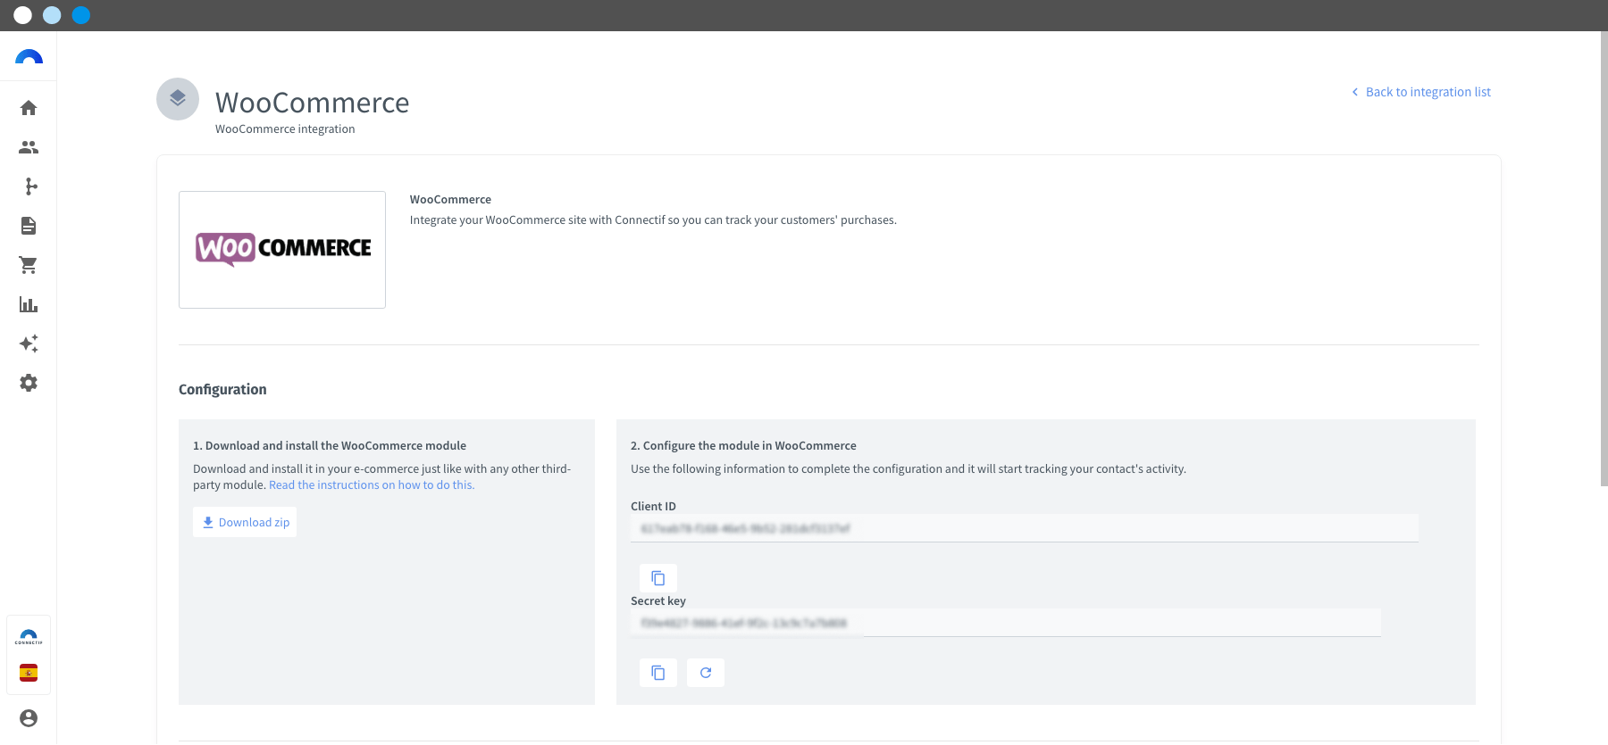
Task: Click the Secret key field
Action: (x=1006, y=623)
